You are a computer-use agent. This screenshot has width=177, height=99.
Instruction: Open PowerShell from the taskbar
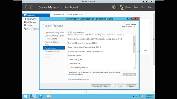point(41,96)
